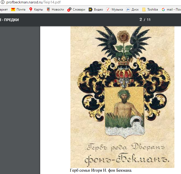Select the URL profbeckman.narod.ru/Teip14.pdf
Screen dimensions: 181x174
coord(33,2)
